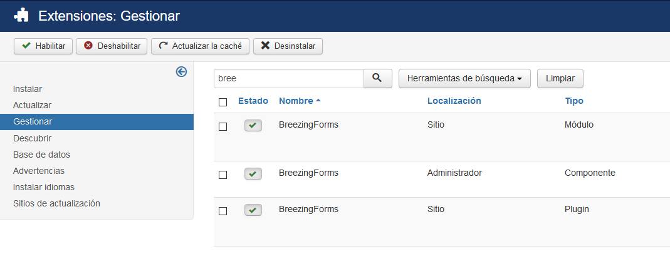Click the Desinstalar toolbar button

click(x=288, y=46)
